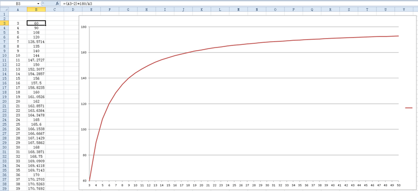This screenshot has height=191, width=418.
Task: Click cell showing 164.3478
Action: point(36,115)
